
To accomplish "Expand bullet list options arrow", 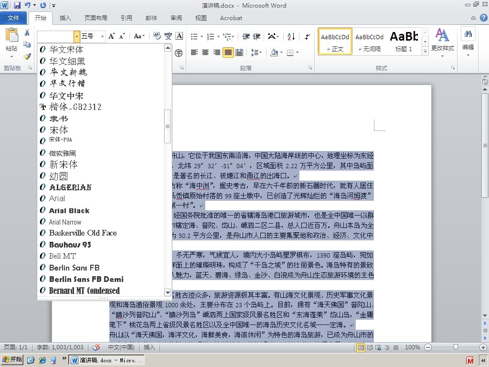I will point(202,37).
